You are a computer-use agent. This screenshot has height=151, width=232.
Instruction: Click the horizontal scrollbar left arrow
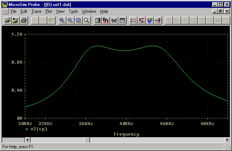(27, 140)
